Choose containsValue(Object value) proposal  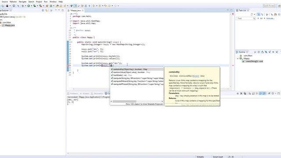coord(137,72)
